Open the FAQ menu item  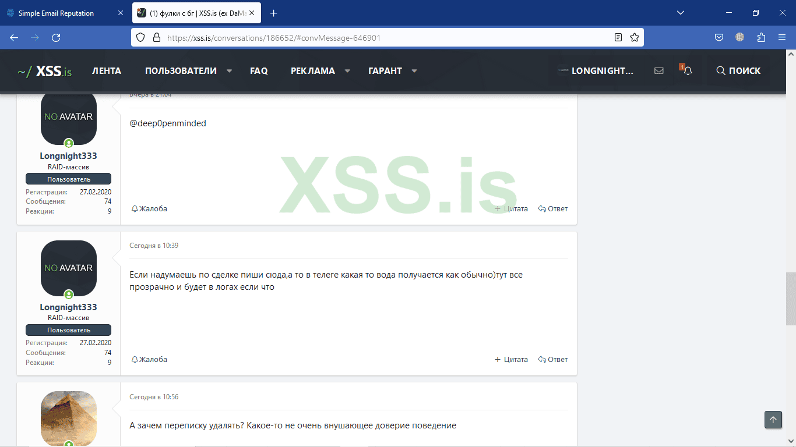(x=259, y=71)
